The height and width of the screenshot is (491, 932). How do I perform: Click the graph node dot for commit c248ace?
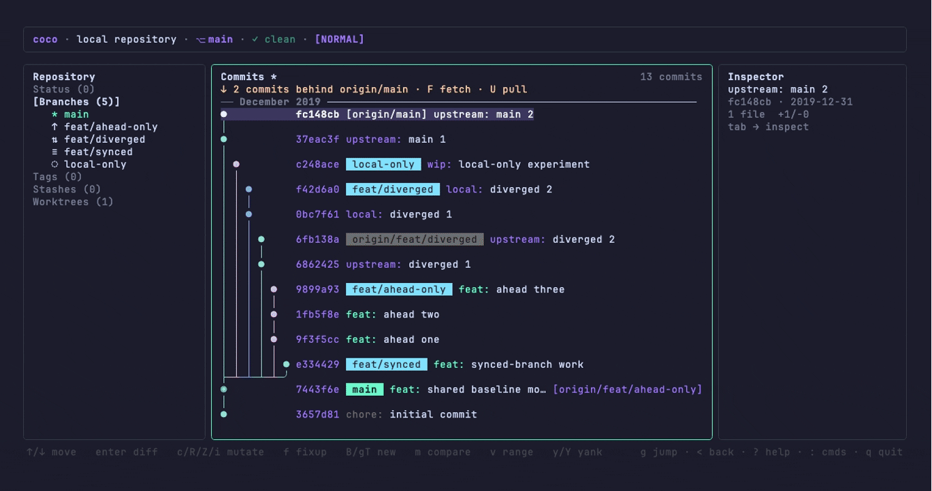coord(236,165)
